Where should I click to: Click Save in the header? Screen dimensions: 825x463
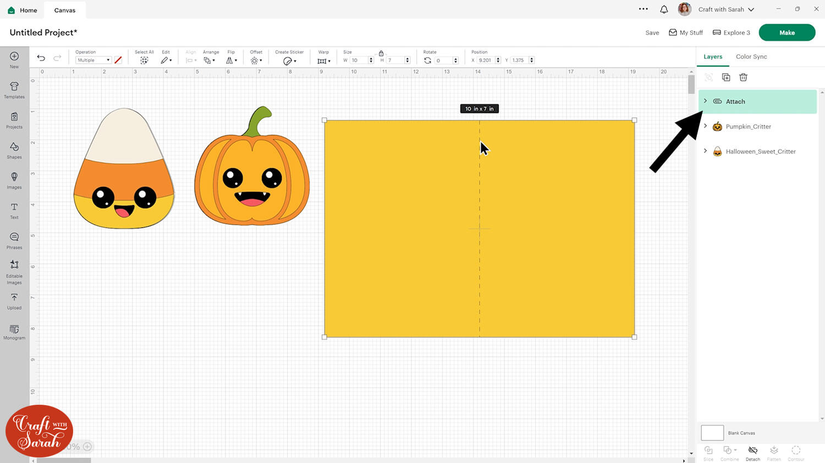pyautogui.click(x=652, y=33)
